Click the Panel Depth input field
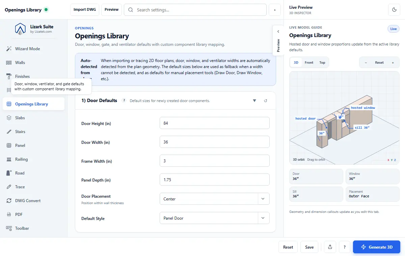This screenshot has height=256, width=405. click(x=215, y=180)
